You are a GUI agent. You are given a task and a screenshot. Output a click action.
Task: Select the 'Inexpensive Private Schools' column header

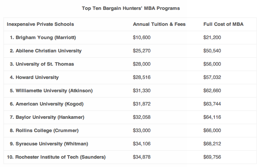coord(40,24)
